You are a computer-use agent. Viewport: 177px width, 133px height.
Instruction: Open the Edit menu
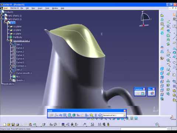27,8
